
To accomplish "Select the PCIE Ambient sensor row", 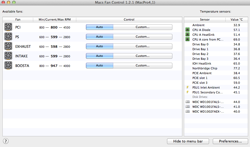I will pyautogui.click(x=216, y=73).
